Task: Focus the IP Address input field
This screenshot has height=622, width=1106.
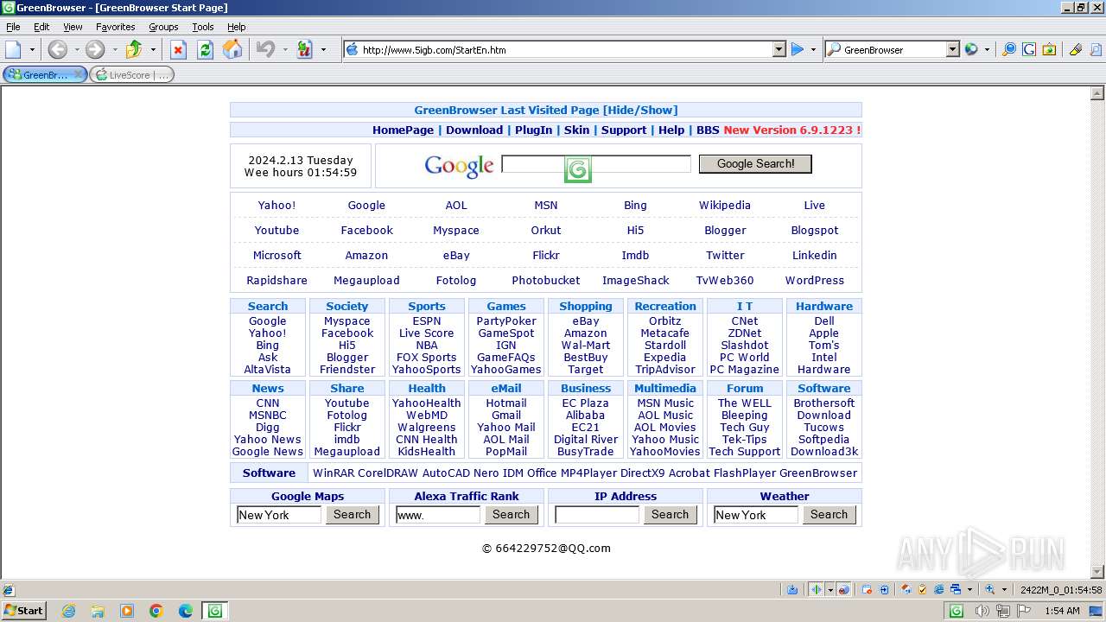Action: tap(597, 515)
